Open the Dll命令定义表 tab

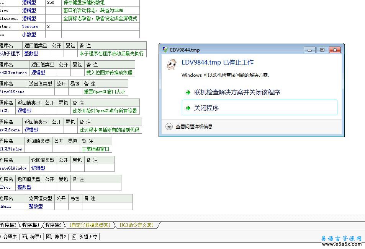[136, 225]
